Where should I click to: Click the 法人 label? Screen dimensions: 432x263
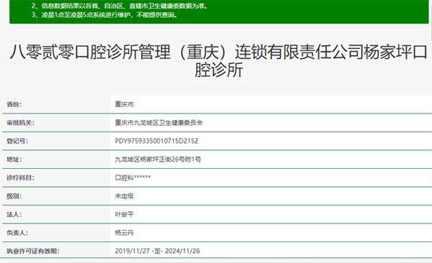[14, 214]
